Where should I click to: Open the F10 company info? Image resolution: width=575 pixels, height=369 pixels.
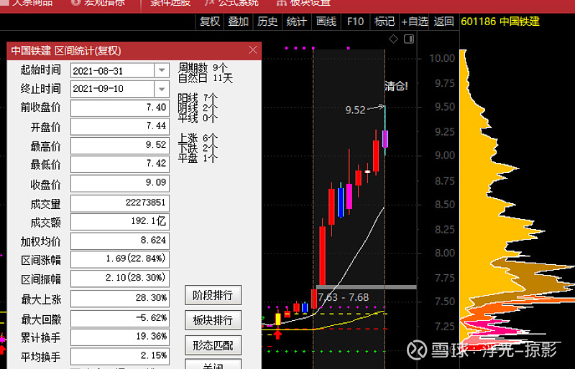click(355, 22)
